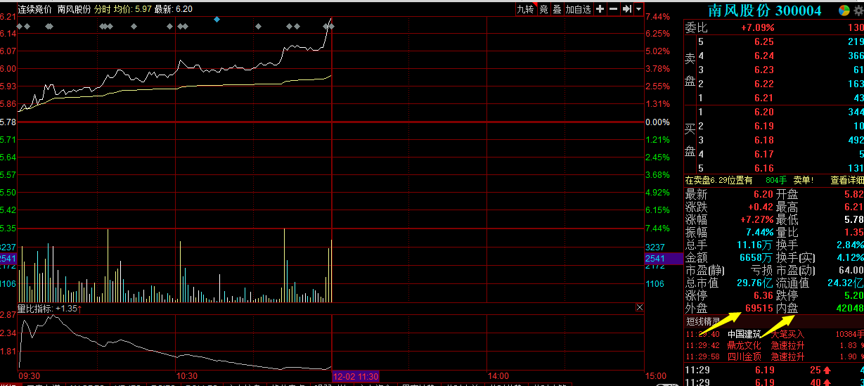Click the 分时 chart label
Viewport: 864px width, 386px height.
102,9
